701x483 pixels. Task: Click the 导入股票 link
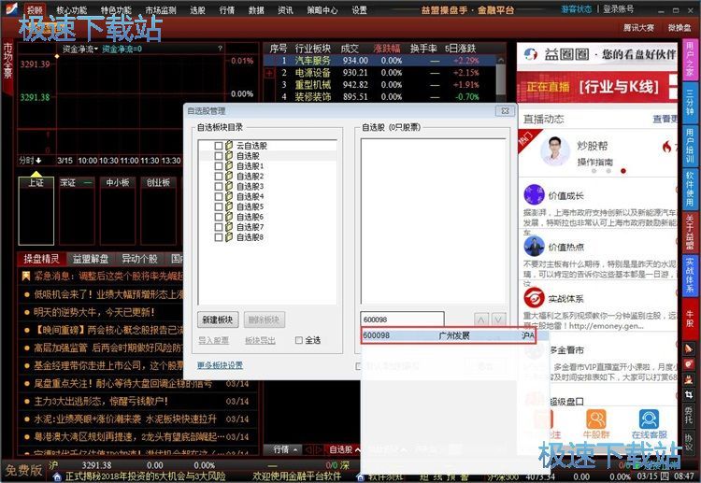point(214,340)
